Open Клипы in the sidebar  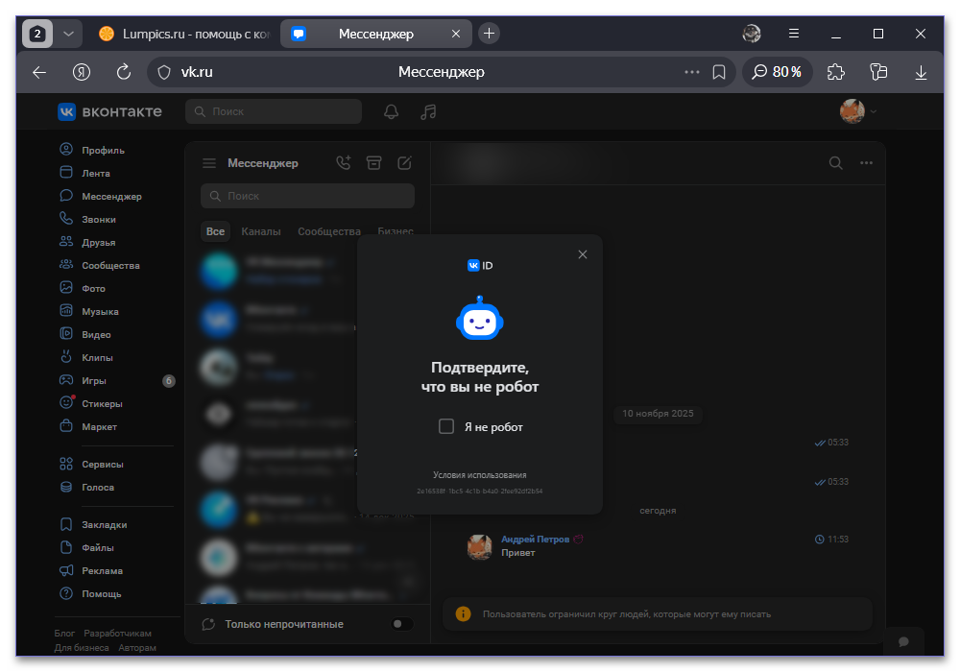pyautogui.click(x=86, y=357)
